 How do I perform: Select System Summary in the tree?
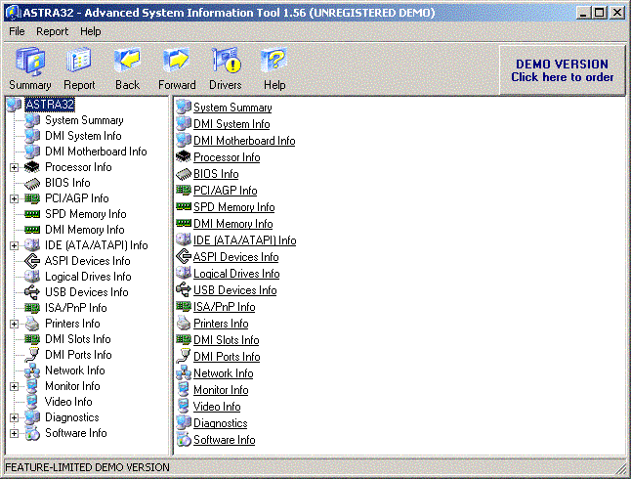tap(84, 120)
